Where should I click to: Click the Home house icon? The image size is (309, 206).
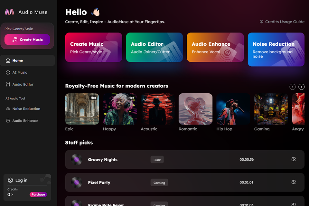(x=8, y=61)
